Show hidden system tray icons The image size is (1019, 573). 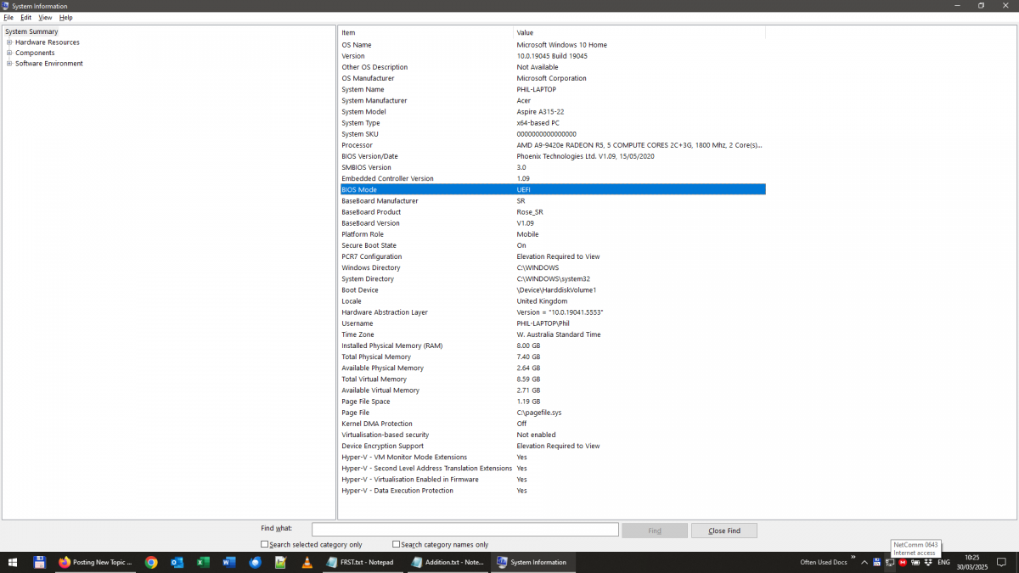864,562
